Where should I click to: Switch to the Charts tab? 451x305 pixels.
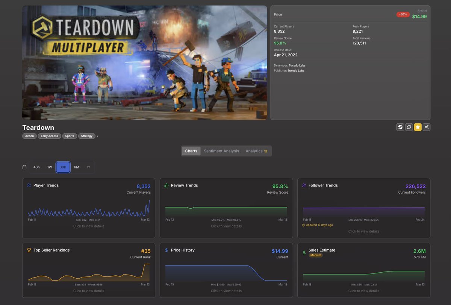[x=191, y=151]
